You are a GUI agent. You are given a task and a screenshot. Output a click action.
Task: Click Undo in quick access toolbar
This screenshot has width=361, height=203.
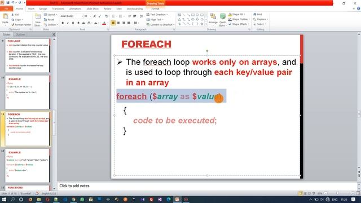point(13,2)
